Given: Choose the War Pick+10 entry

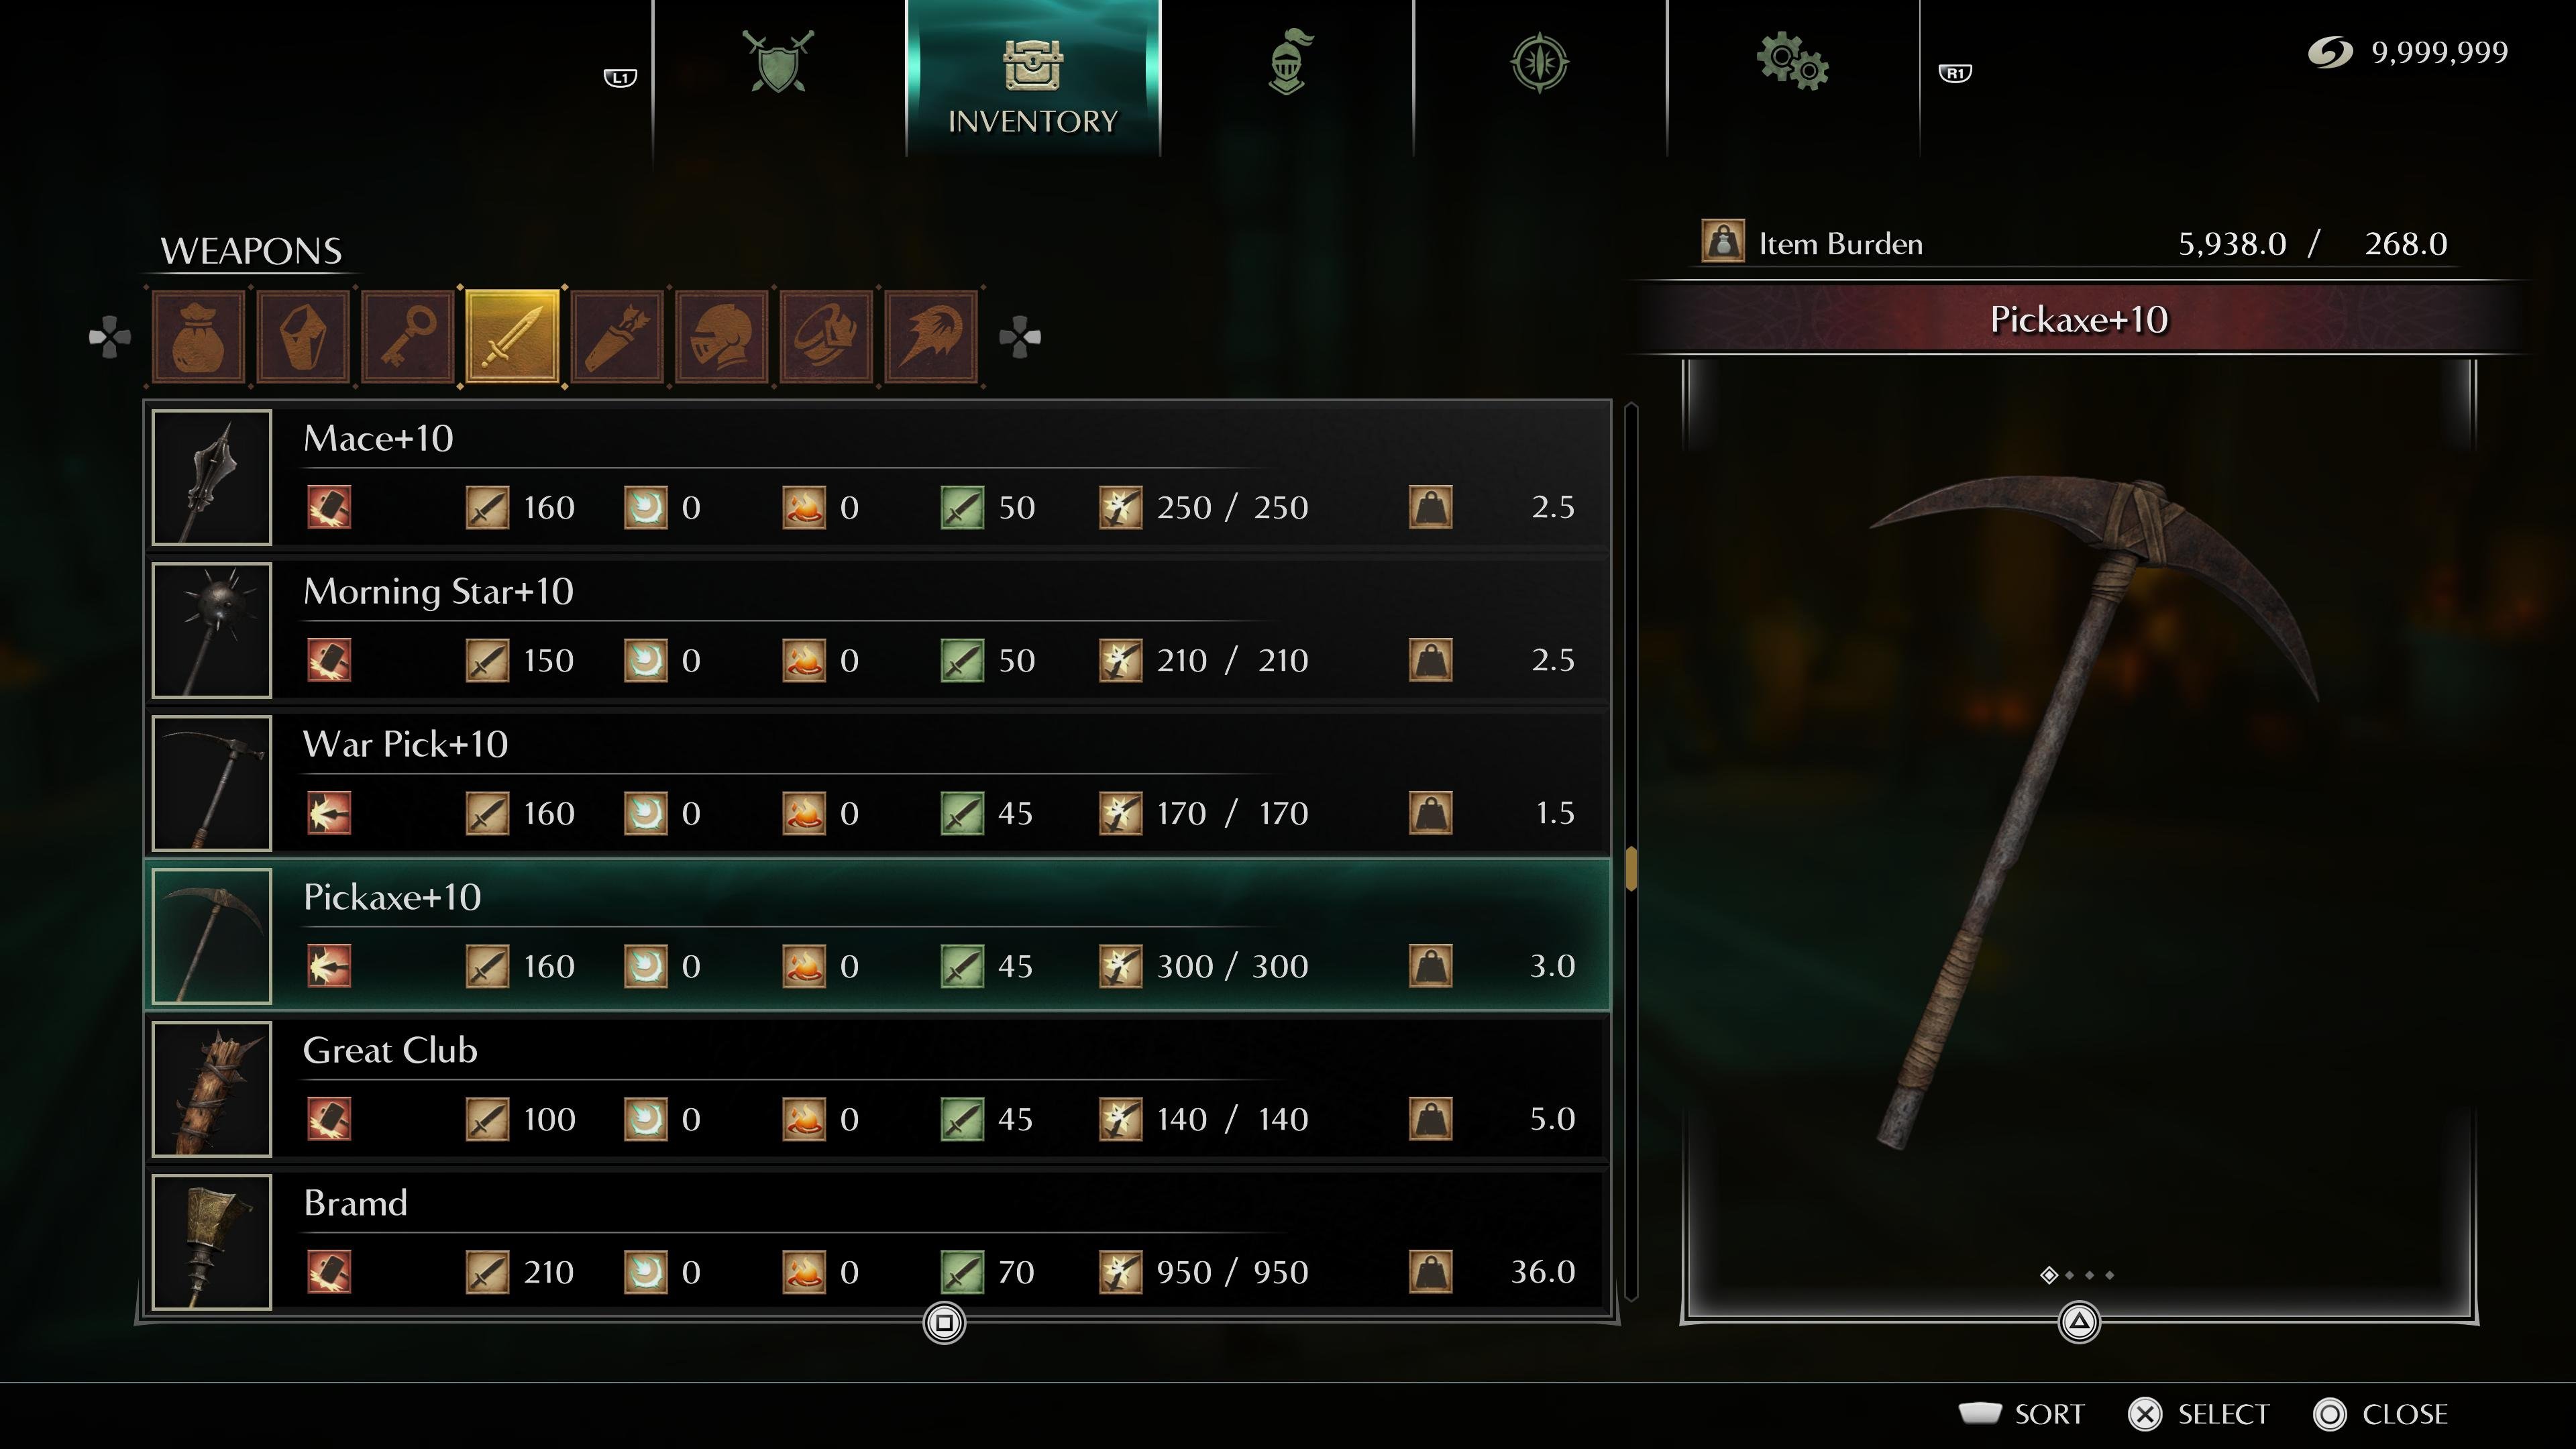Looking at the screenshot, I should pyautogui.click(x=879, y=783).
